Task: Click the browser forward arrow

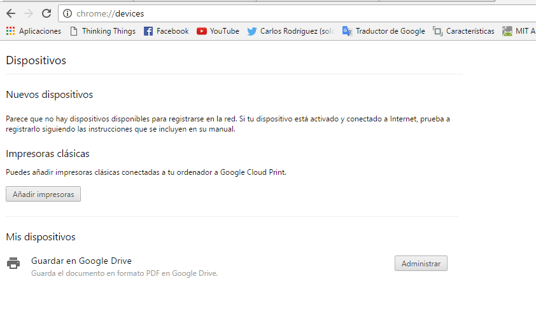Action: click(29, 13)
